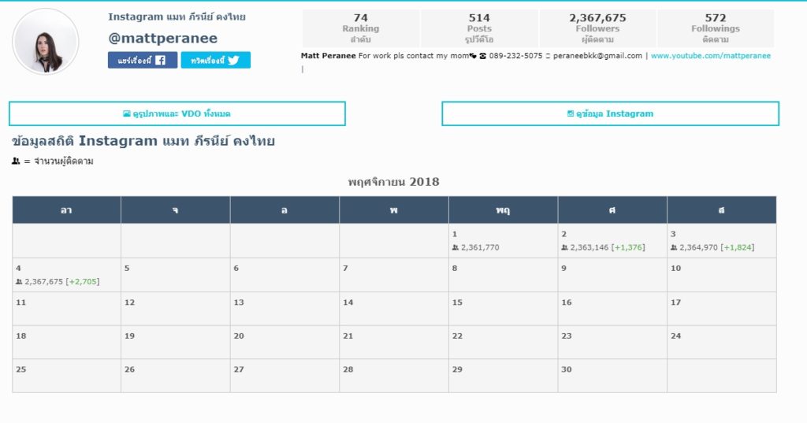Click the 2,367,675 Followers stat box
This screenshot has height=423, width=807.
597,28
